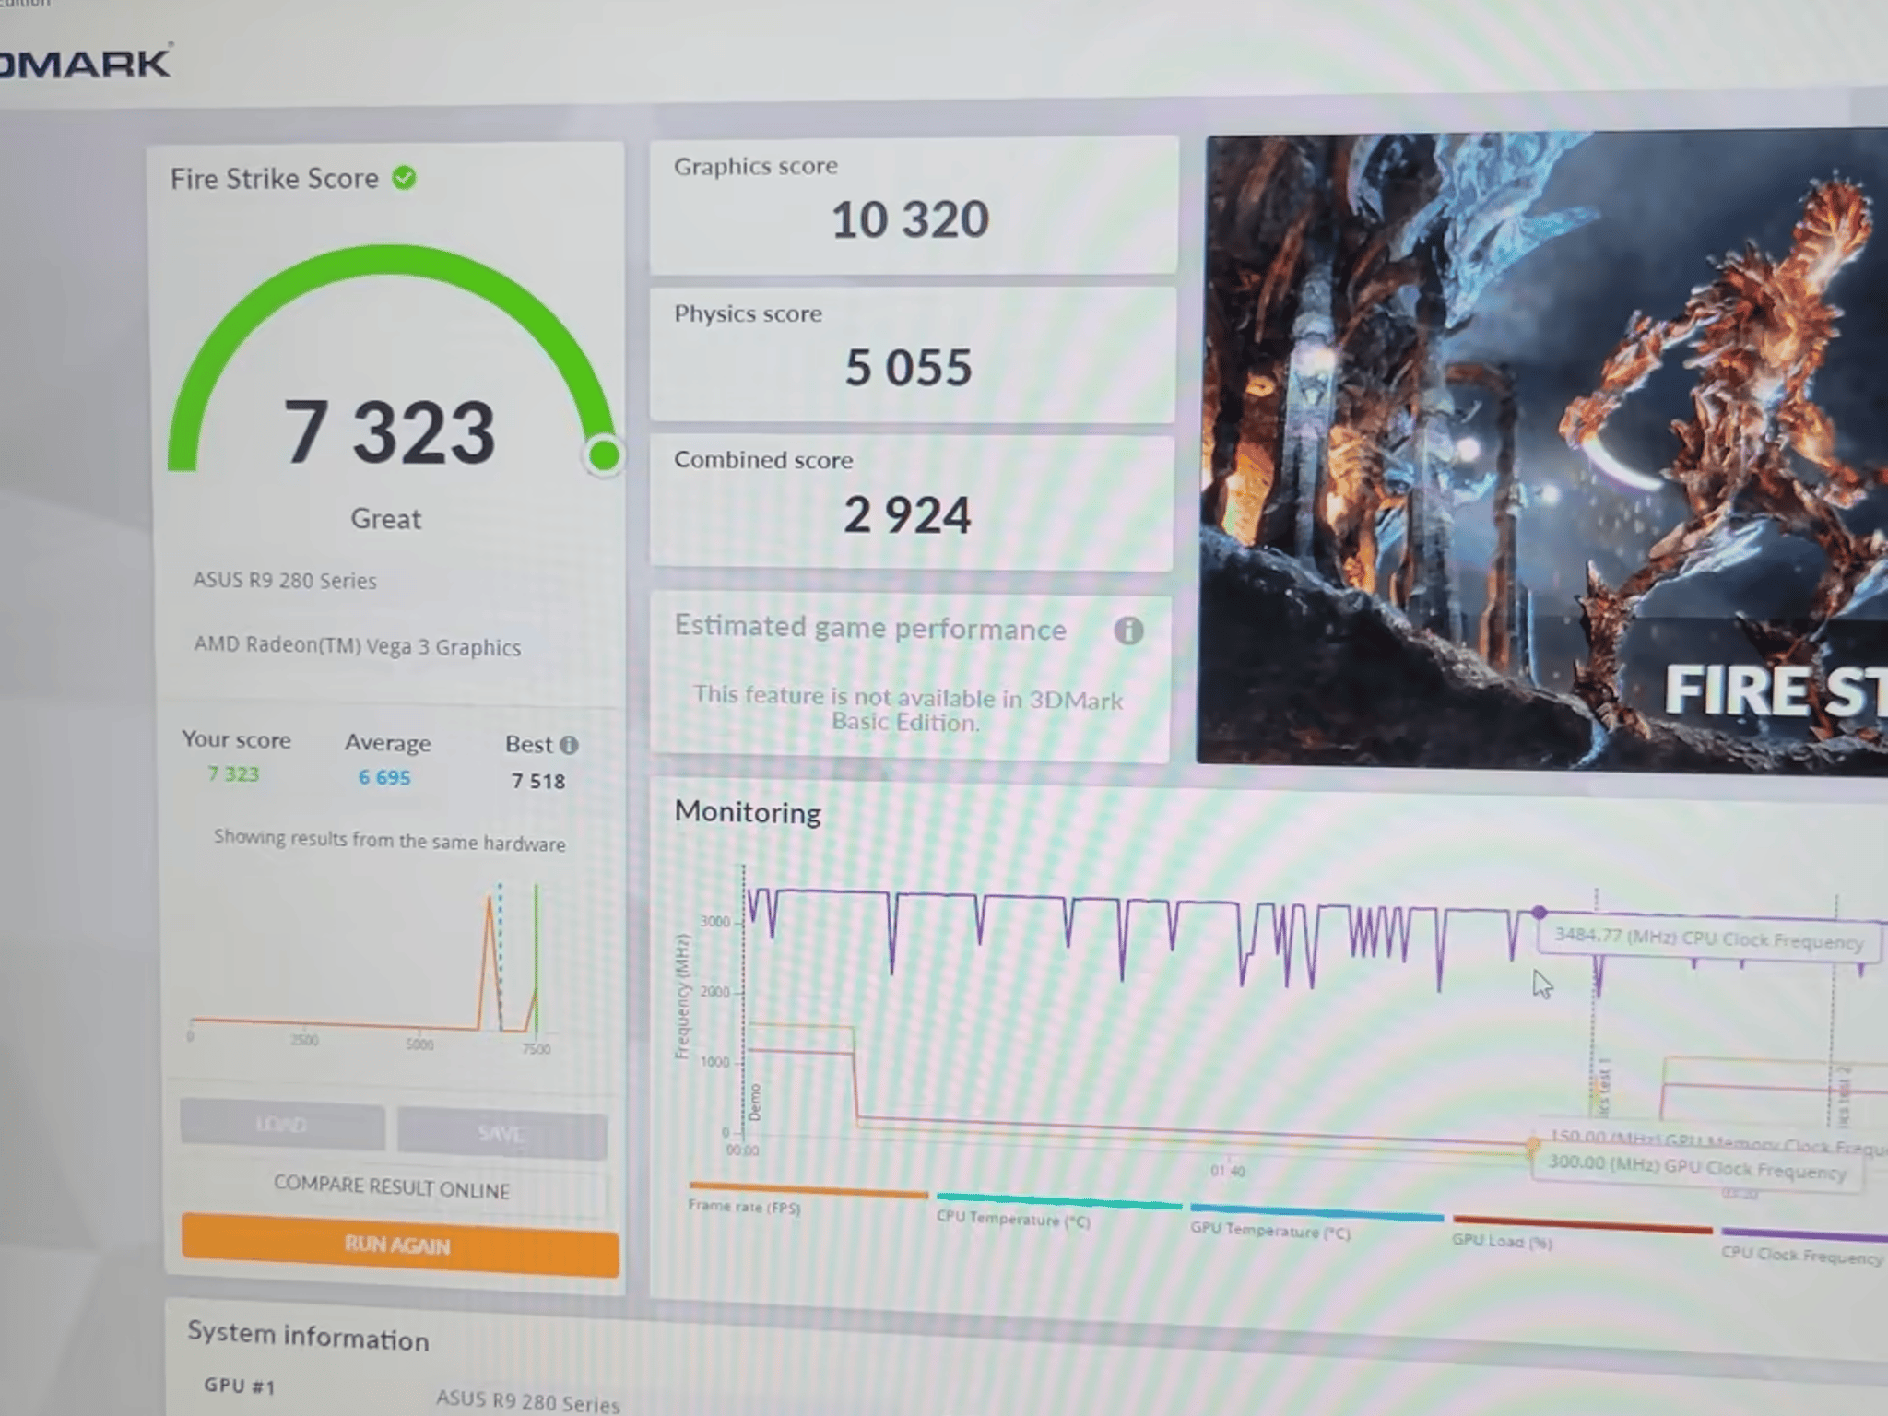Click the Combined score value 2 924

click(907, 514)
